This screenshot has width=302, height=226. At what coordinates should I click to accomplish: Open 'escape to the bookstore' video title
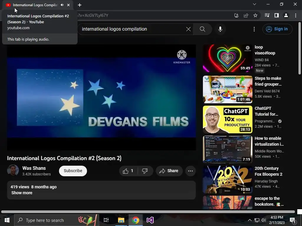coord(269,201)
